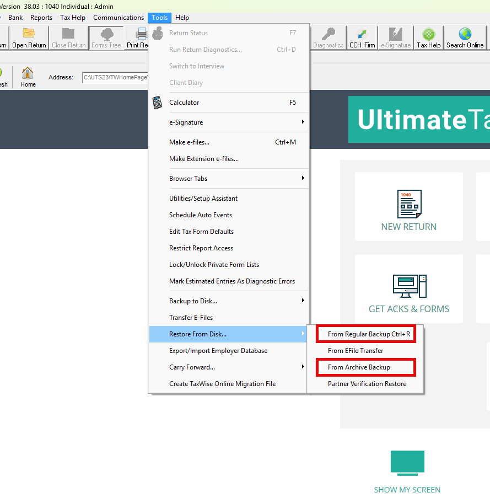
Task: Select Mark Estimated Entries As Diagnostic Errors
Action: click(229, 281)
